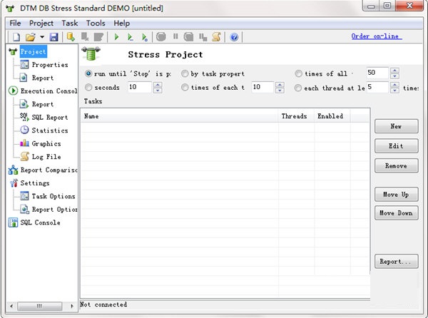Select 'each thread at least' radio button
The height and width of the screenshot is (318, 428).
[298, 88]
